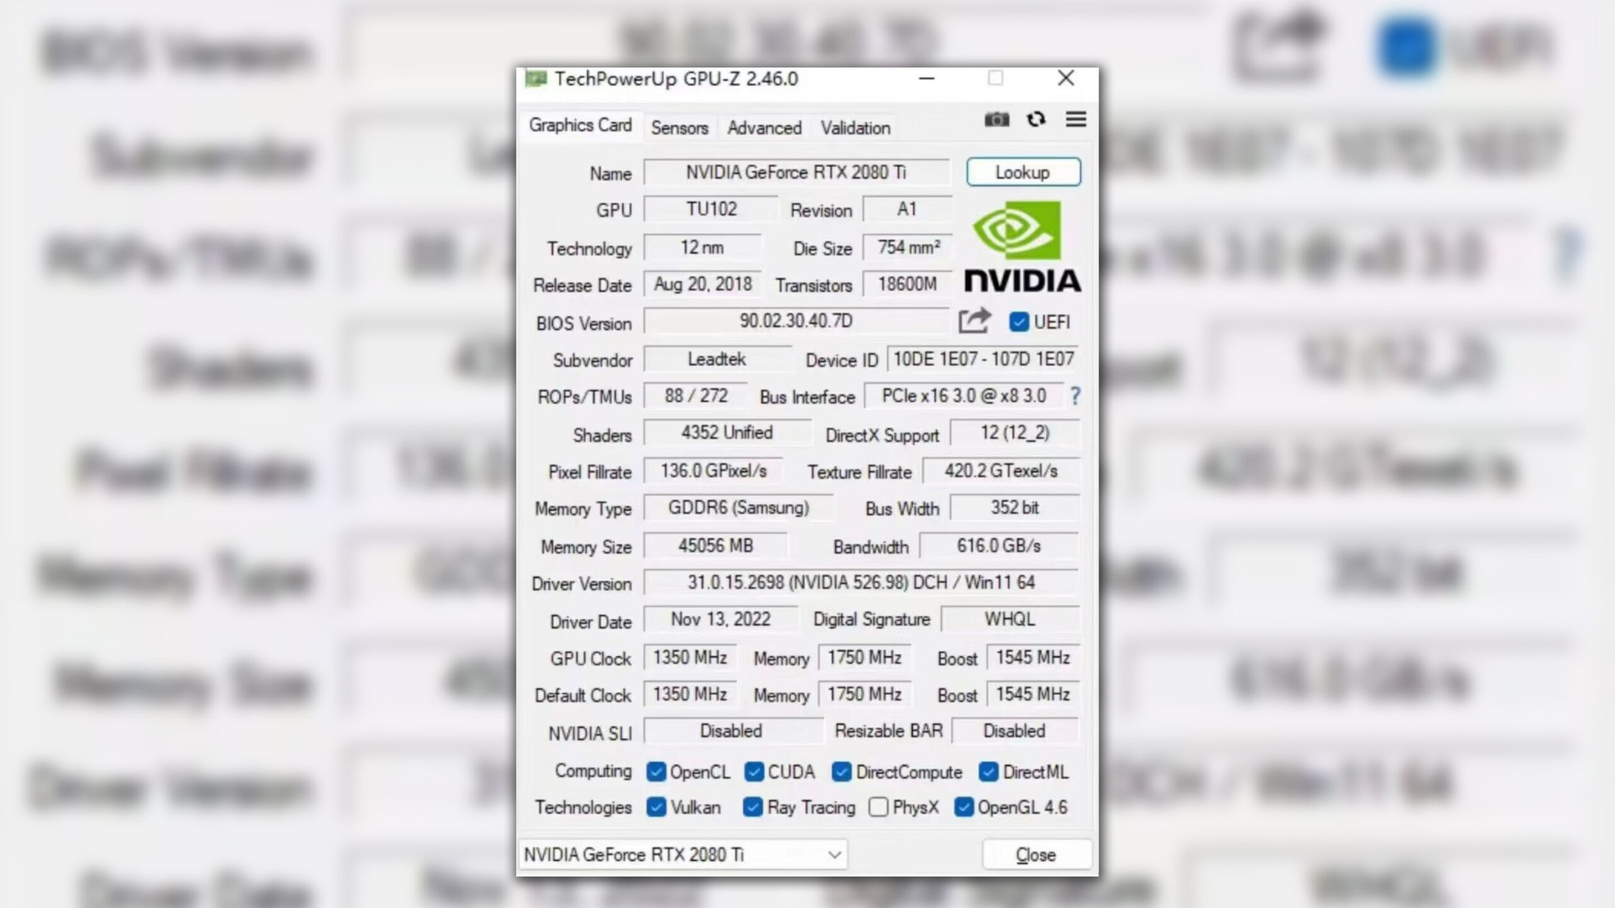
Task: Click the Close button
Action: click(x=1037, y=854)
